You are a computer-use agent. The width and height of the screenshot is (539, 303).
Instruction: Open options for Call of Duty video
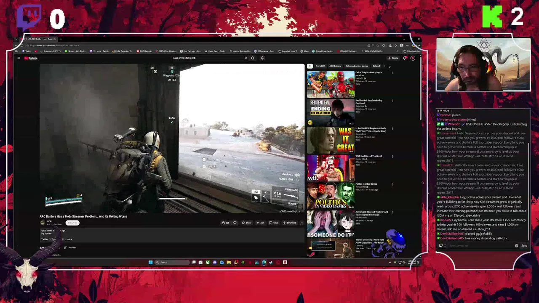coord(392,73)
